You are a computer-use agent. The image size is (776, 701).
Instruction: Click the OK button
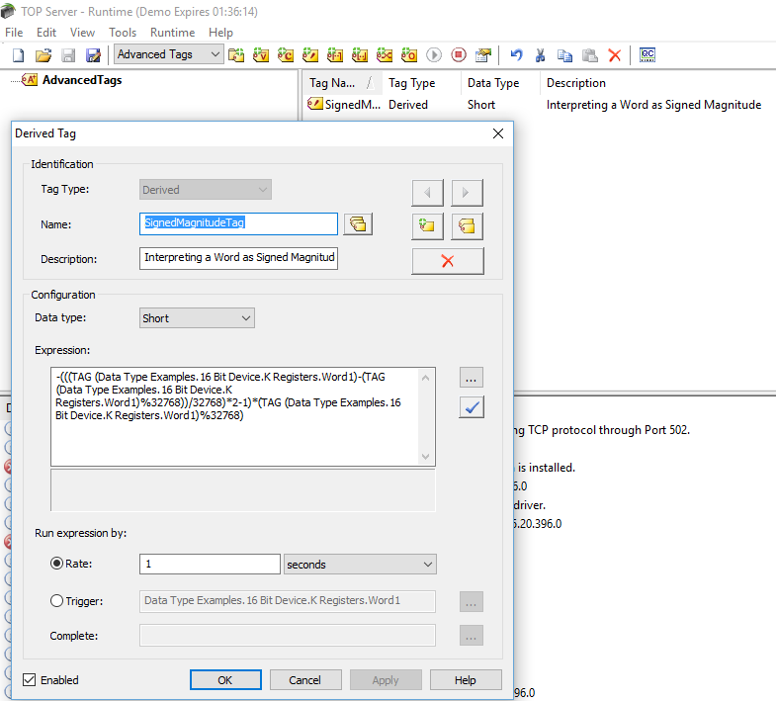pos(225,680)
